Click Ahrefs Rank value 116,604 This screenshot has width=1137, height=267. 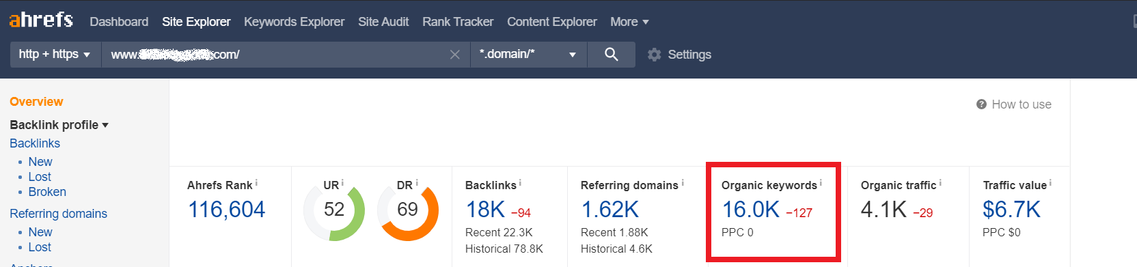click(226, 210)
